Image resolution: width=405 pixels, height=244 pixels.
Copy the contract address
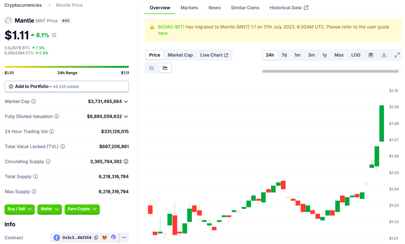tap(96, 237)
